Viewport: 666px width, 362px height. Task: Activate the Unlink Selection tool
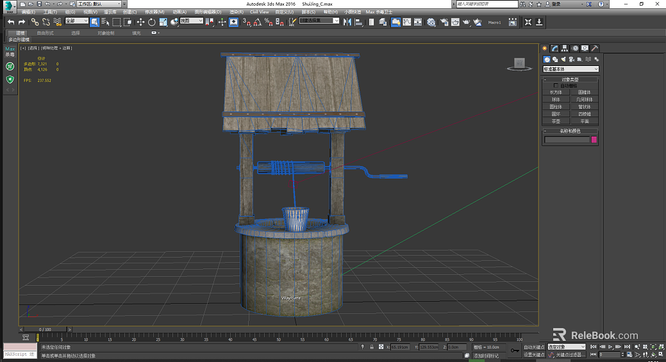tap(46, 22)
